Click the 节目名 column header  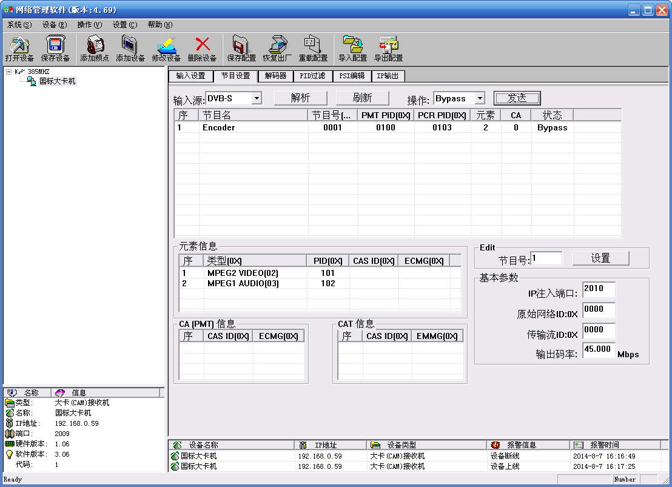(254, 115)
